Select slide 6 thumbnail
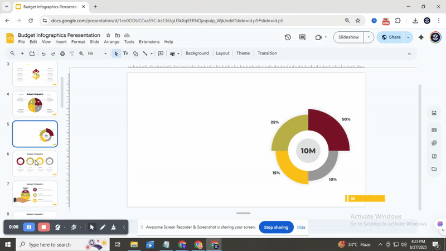446x251 pixels. 35,164
